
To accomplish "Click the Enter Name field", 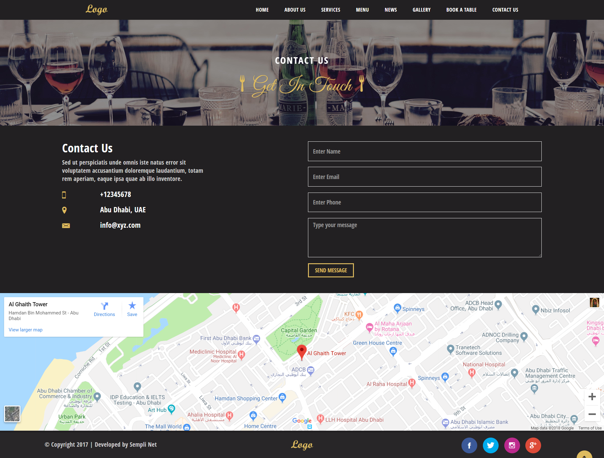I will tap(425, 151).
